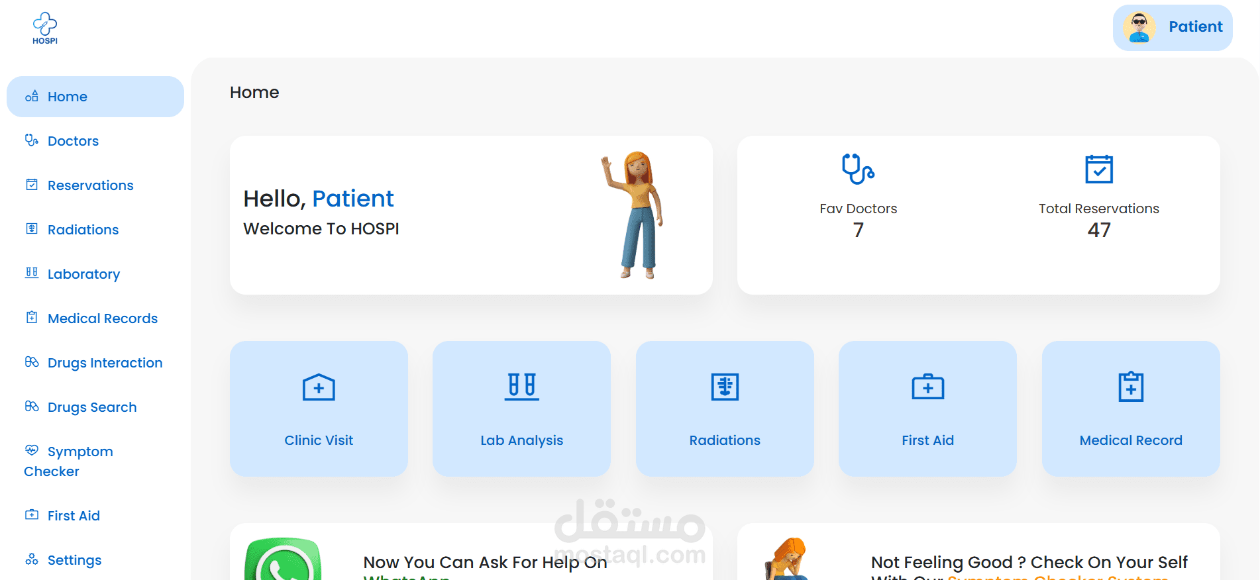Click the WhatsApp logo icon
Viewport: 1260px width, 580px height.
click(283, 559)
